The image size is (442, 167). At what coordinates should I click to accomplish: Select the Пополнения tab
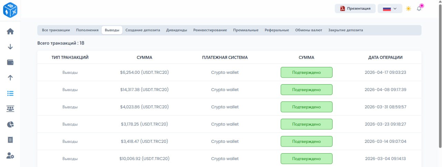click(87, 30)
